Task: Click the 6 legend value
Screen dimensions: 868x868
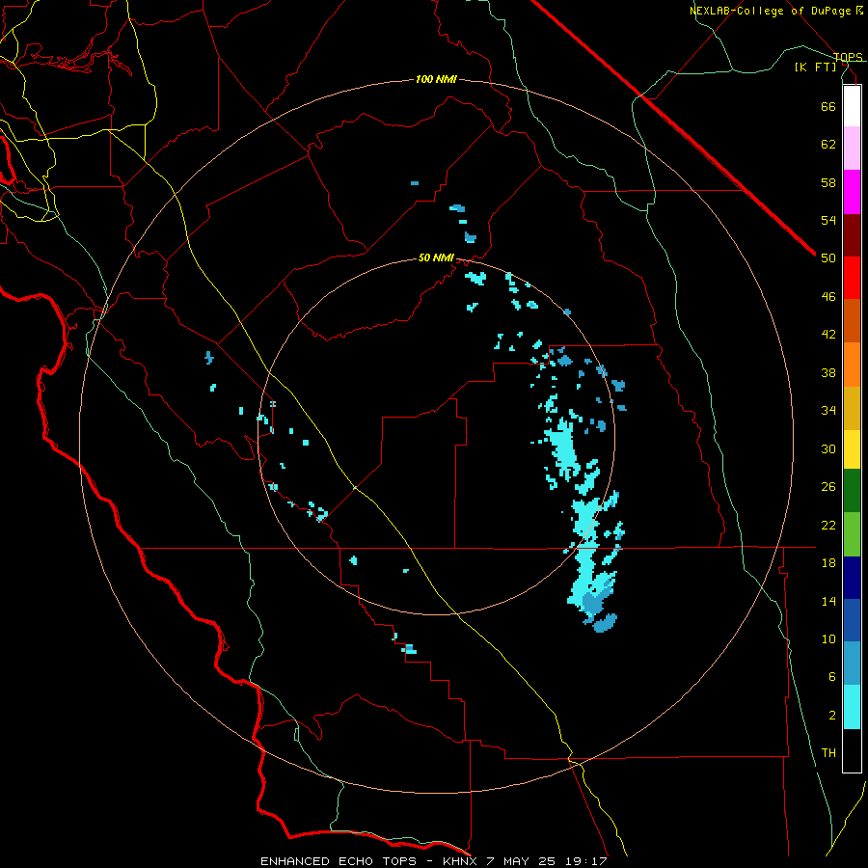Action: click(x=832, y=677)
